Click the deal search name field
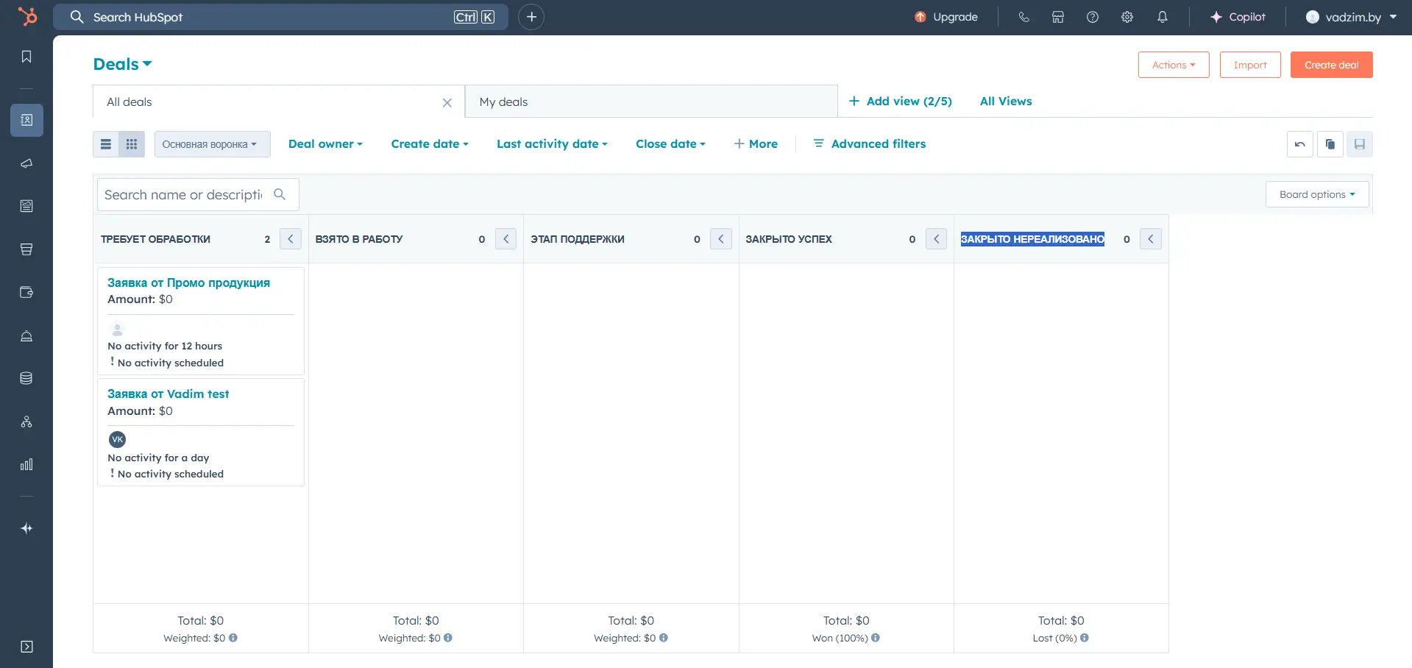 click(184, 194)
